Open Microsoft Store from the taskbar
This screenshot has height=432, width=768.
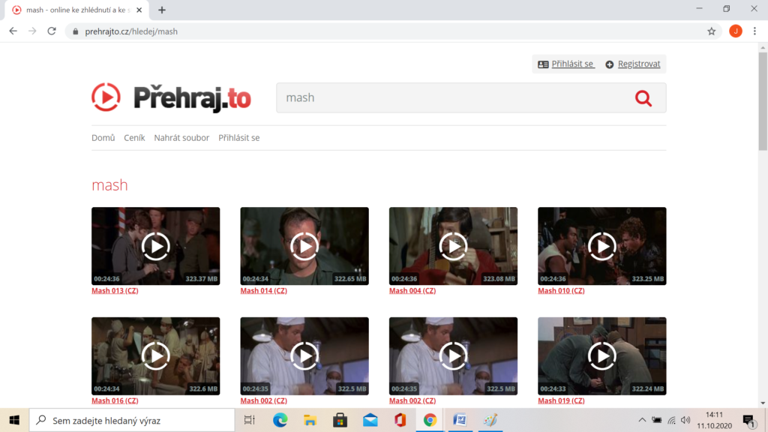[340, 420]
